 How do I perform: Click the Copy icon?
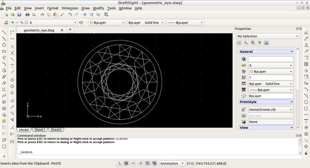tap(48, 15)
